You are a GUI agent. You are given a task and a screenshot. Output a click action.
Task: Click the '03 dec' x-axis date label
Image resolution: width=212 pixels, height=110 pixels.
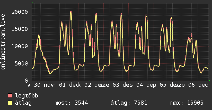(122, 85)
